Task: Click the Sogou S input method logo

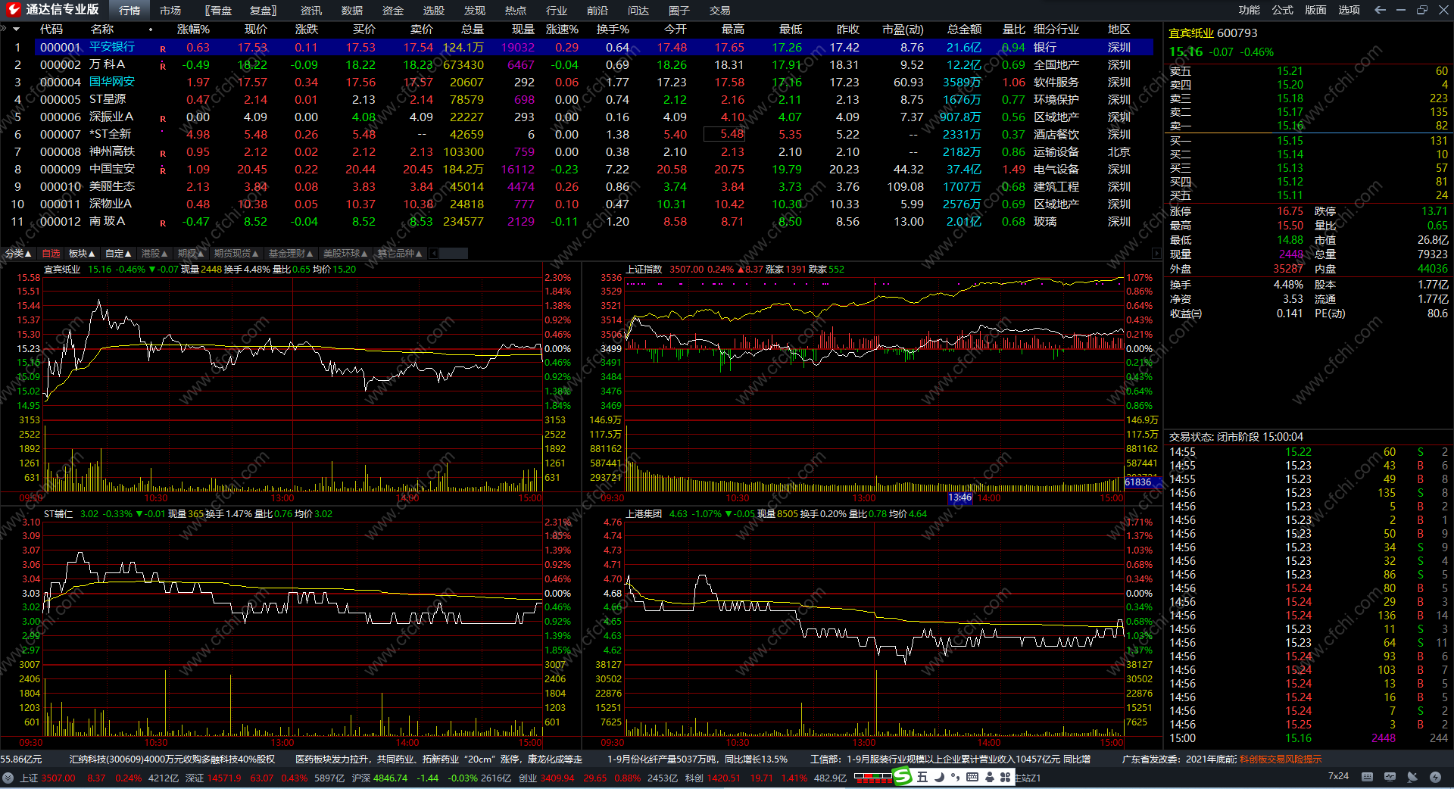Action: (x=902, y=777)
